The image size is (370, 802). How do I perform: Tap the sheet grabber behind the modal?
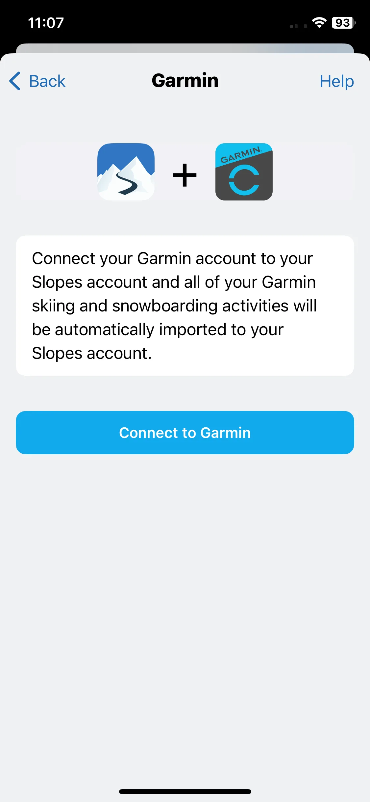[x=185, y=48]
